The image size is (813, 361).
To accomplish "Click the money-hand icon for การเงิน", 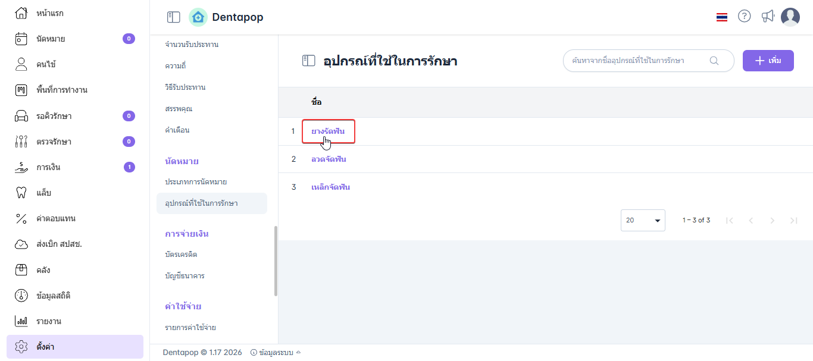I will (21, 167).
